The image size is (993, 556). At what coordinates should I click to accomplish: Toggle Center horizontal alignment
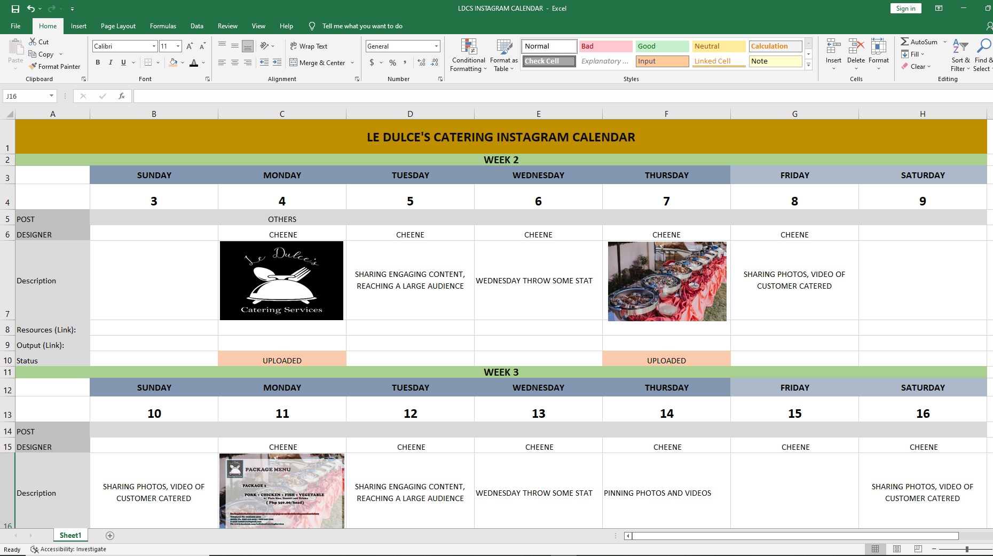pyautogui.click(x=235, y=62)
